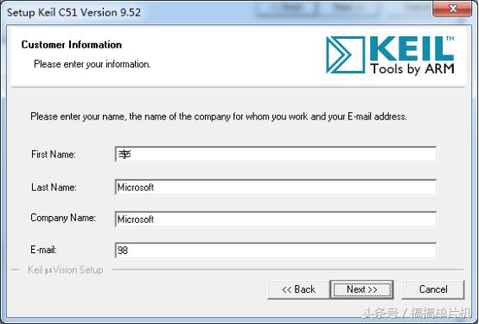Image resolution: width=479 pixels, height=324 pixels.
Task: Click the 'Please enter your information.' subtitle
Action: pos(93,64)
